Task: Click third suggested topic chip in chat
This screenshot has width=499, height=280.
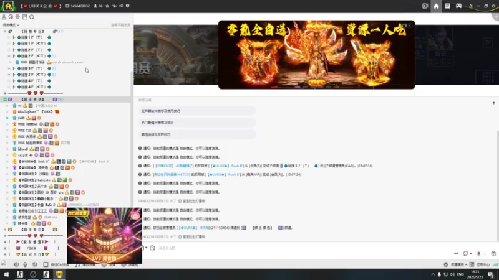Action: (196, 134)
